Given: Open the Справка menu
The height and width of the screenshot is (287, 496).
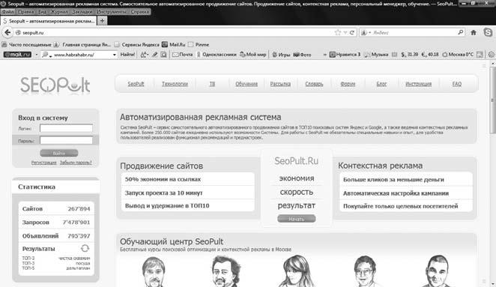Looking at the screenshot, I should point(139,12).
